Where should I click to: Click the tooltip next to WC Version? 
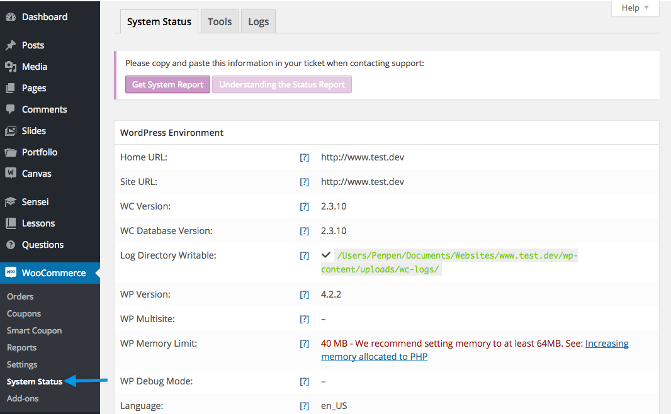coord(305,206)
